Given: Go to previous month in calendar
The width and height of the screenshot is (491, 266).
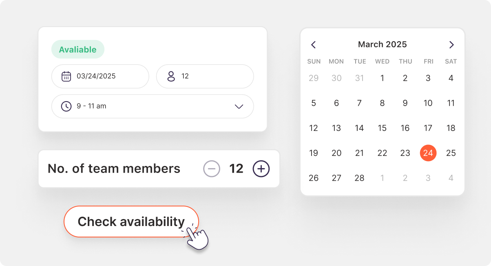Looking at the screenshot, I should point(314,44).
